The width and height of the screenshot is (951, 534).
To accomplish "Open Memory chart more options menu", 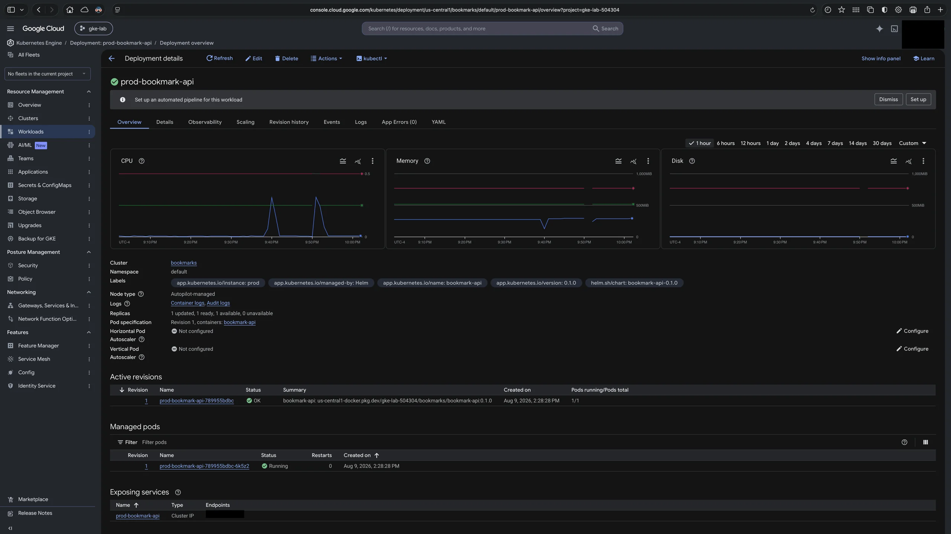I will (x=648, y=161).
